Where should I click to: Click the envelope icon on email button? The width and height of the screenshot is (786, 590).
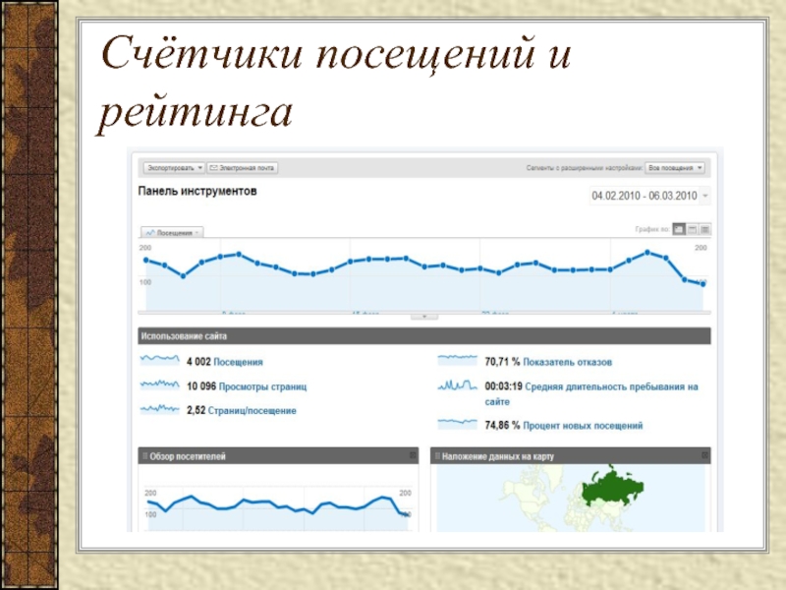pyautogui.click(x=213, y=167)
